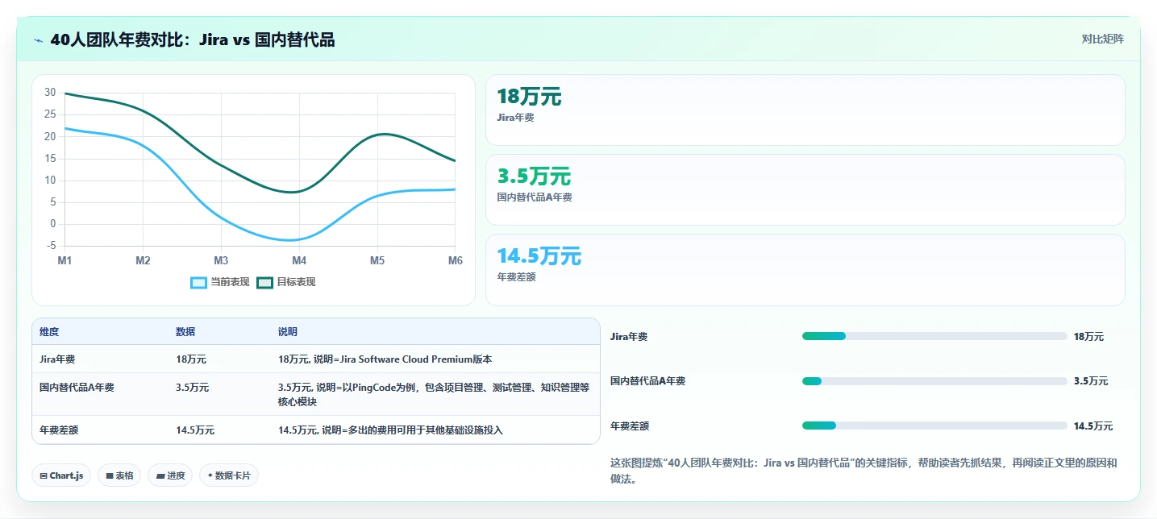The width and height of the screenshot is (1157, 519).
Task: Select the Chart.js tag chip
Action: tap(61, 475)
